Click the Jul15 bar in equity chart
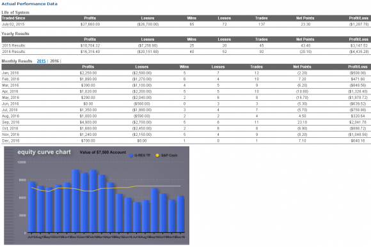The width and height of the screenshot is (371, 247). (x=32, y=207)
